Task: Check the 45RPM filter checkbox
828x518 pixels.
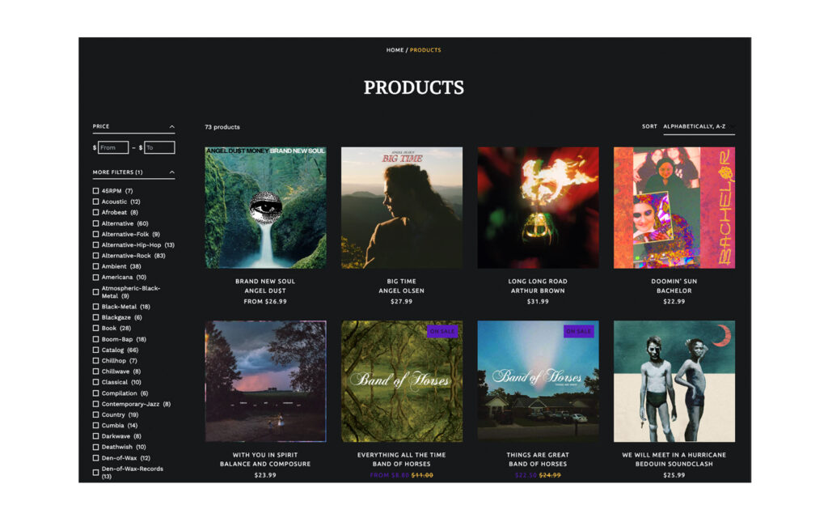Action: point(95,191)
